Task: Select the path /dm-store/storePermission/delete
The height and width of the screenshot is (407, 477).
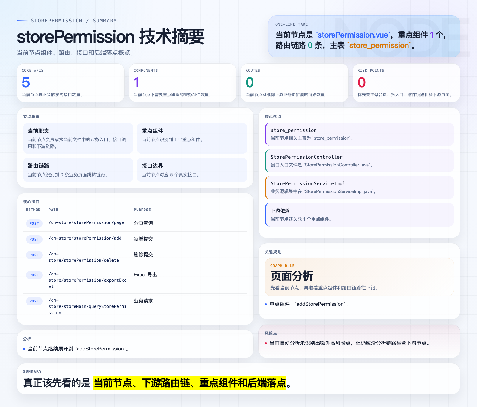Action: click(84, 257)
